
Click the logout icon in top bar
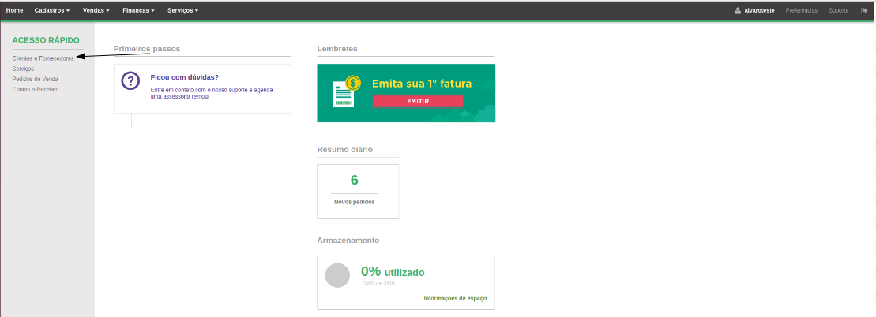864,10
